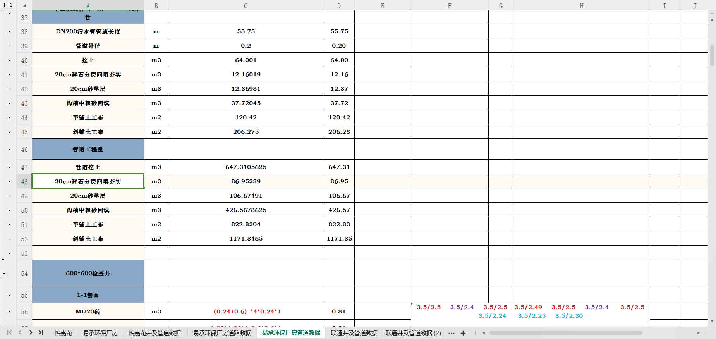Click value 206.28 in column D
This screenshot has height=339, width=716.
click(x=339, y=132)
